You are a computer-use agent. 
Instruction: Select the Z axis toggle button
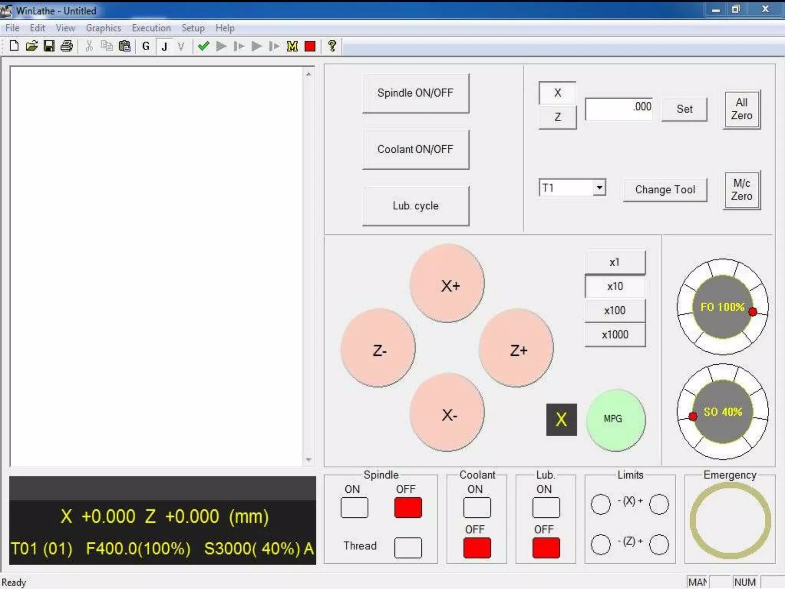557,117
